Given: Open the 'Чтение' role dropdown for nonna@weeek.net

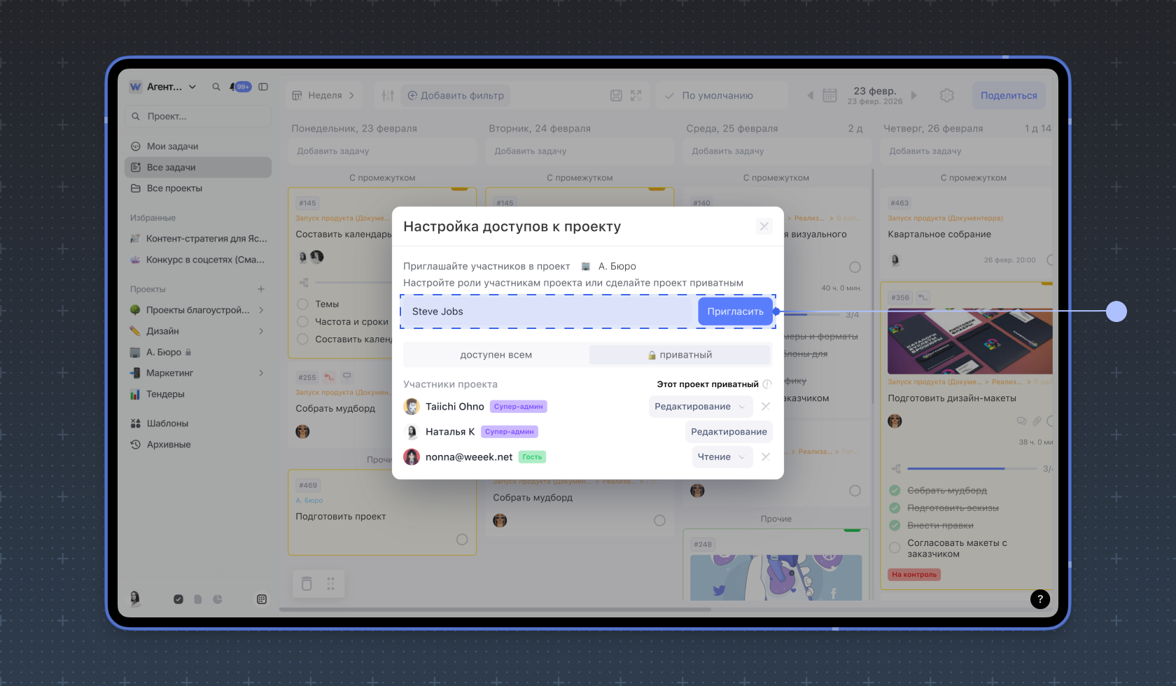Looking at the screenshot, I should click(722, 457).
